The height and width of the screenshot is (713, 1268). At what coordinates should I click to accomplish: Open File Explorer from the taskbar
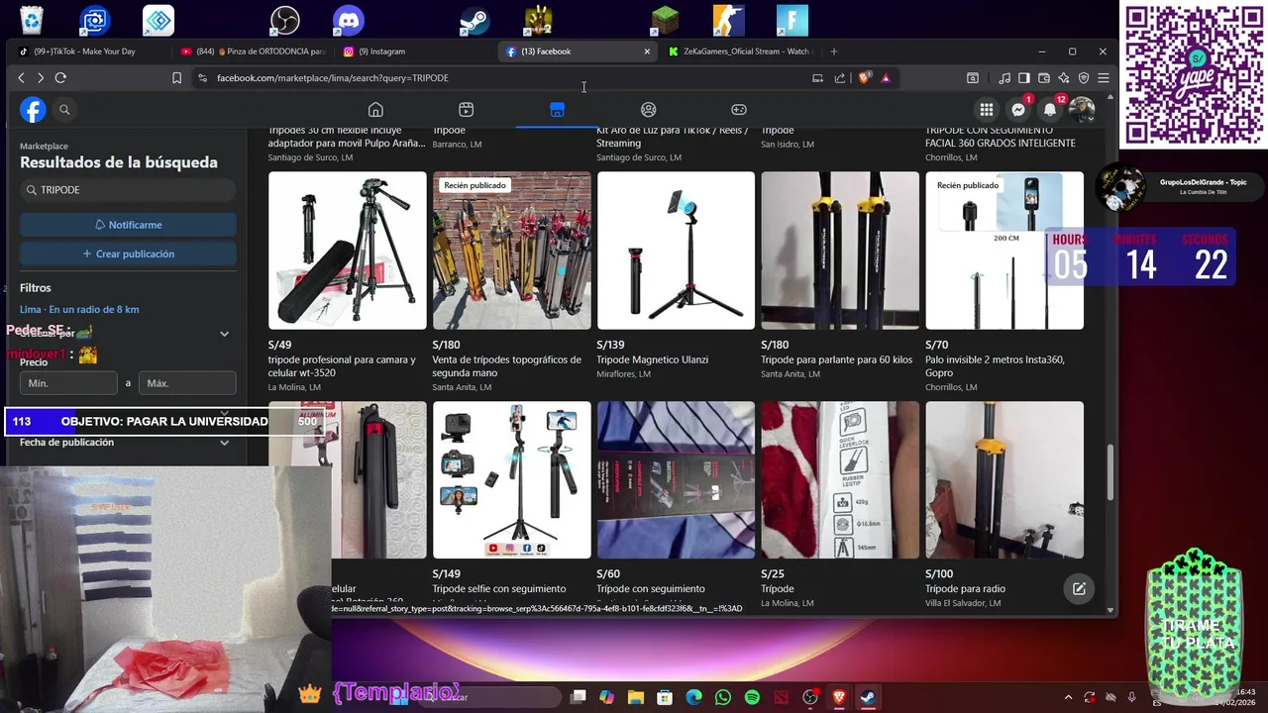[636, 697]
